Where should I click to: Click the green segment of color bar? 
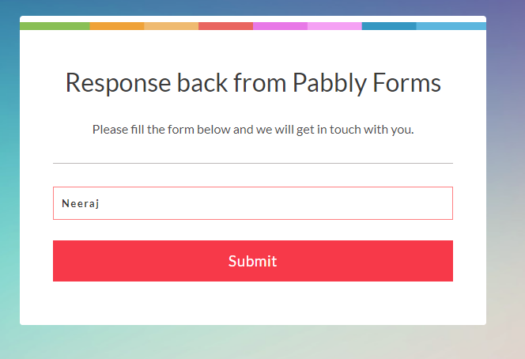point(55,26)
